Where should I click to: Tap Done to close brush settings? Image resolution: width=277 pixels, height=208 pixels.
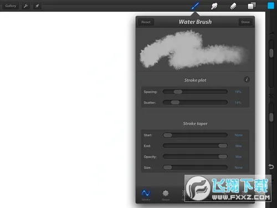coord(245,22)
